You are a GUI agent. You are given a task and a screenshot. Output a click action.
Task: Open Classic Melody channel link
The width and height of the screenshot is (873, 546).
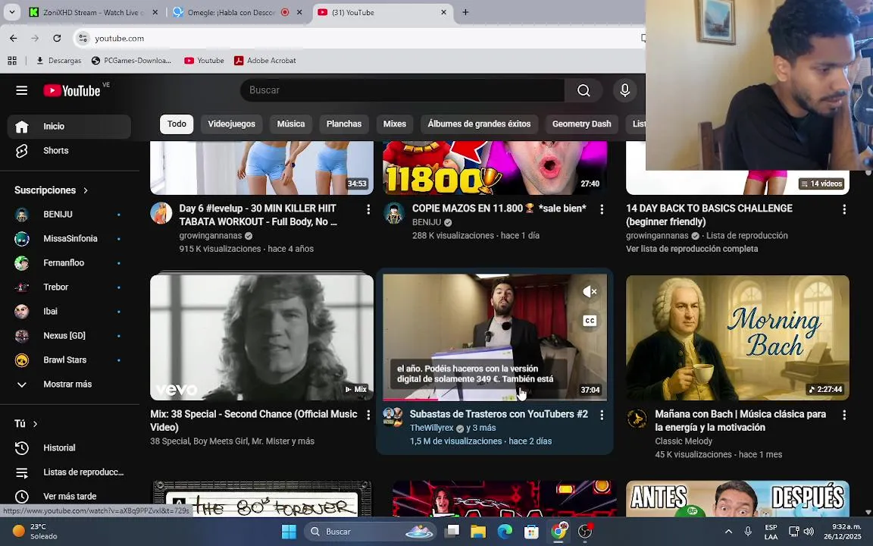pyautogui.click(x=683, y=441)
